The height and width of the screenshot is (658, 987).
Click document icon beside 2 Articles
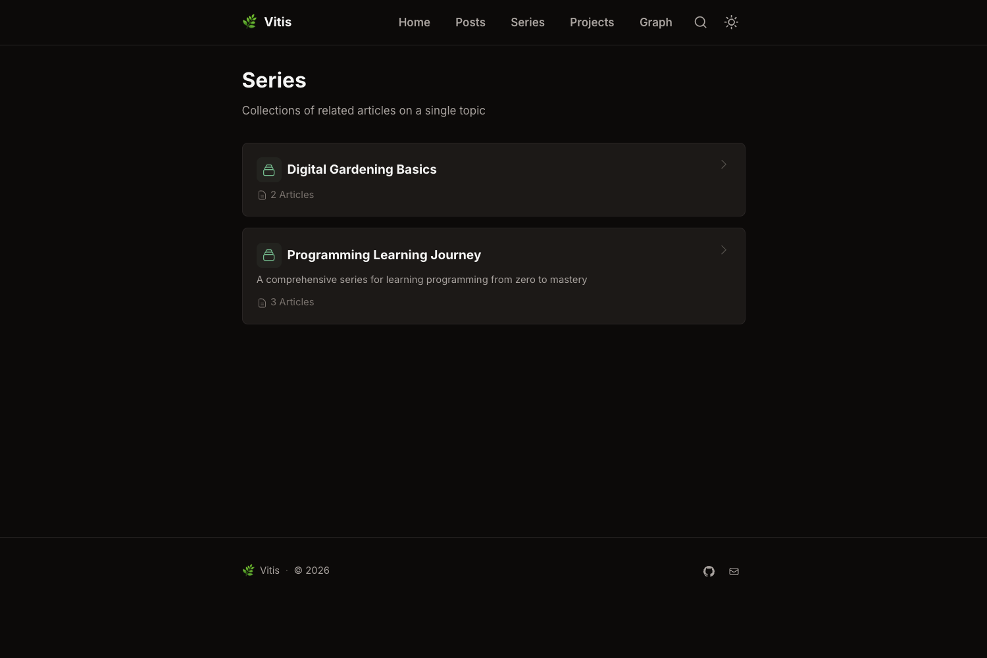click(x=262, y=195)
